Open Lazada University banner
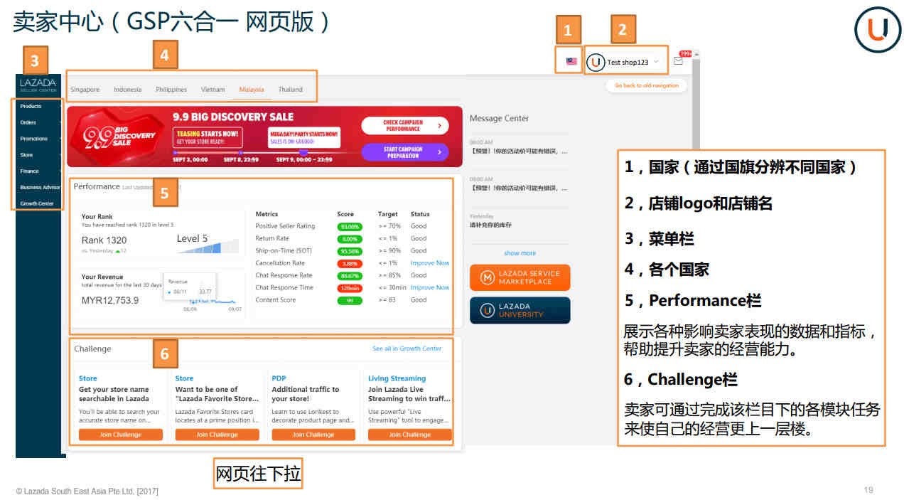This screenshot has width=904, height=500. tap(520, 310)
